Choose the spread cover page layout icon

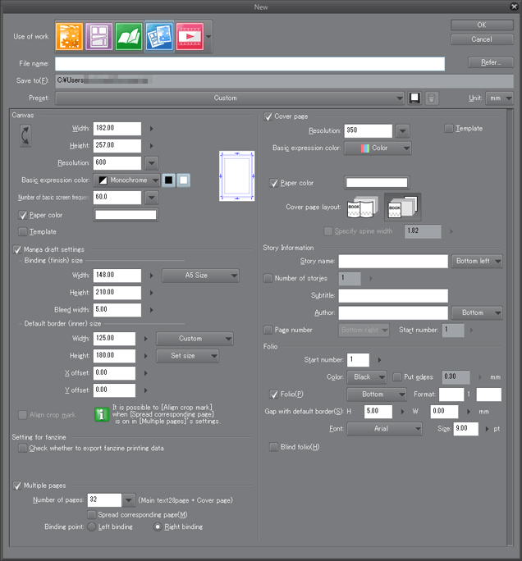tap(363, 207)
